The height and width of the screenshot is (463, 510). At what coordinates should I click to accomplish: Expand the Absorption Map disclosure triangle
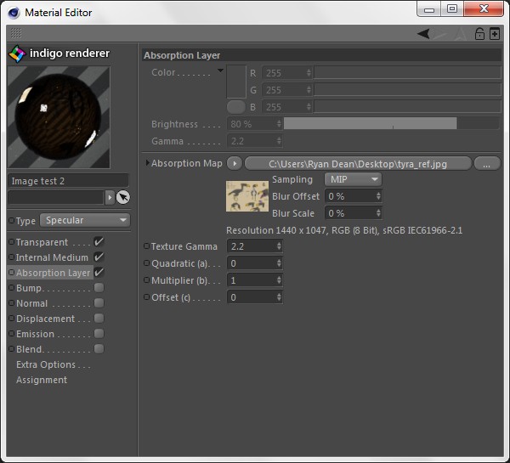click(147, 163)
